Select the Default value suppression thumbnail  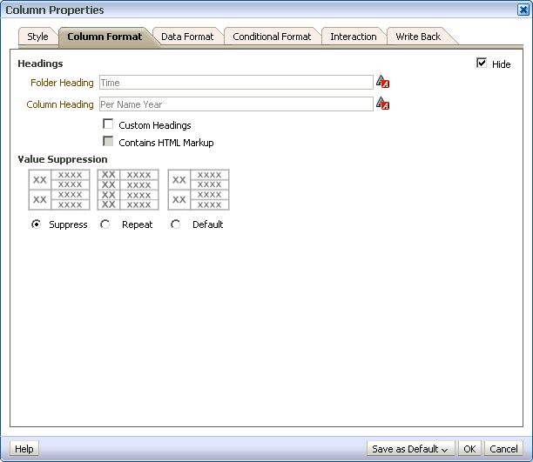coord(199,190)
